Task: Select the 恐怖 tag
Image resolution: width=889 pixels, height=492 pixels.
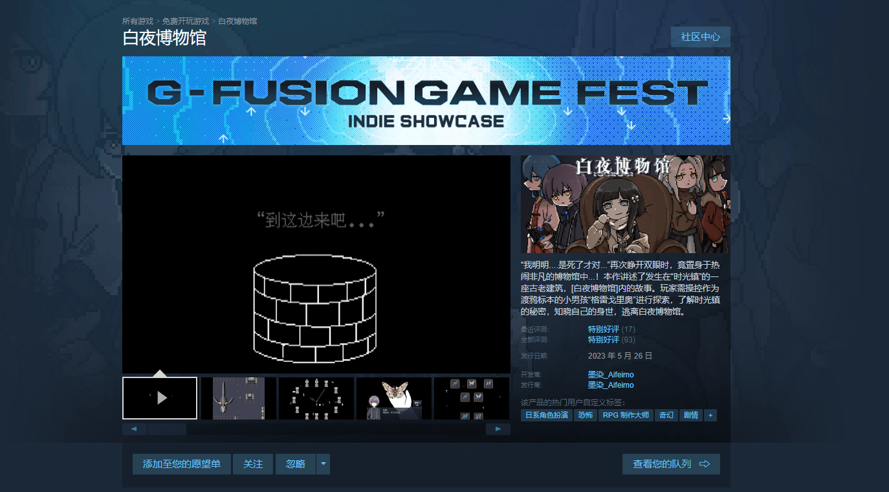Action: pyautogui.click(x=586, y=415)
